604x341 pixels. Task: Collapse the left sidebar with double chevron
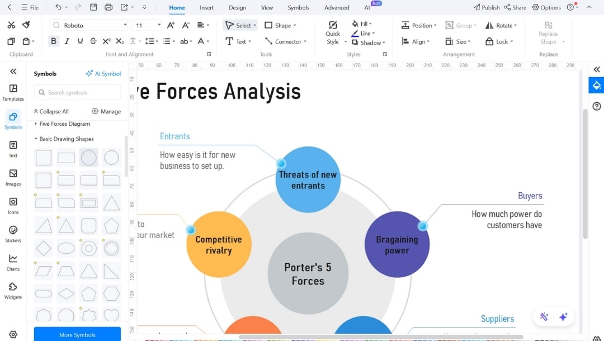(x=13, y=71)
